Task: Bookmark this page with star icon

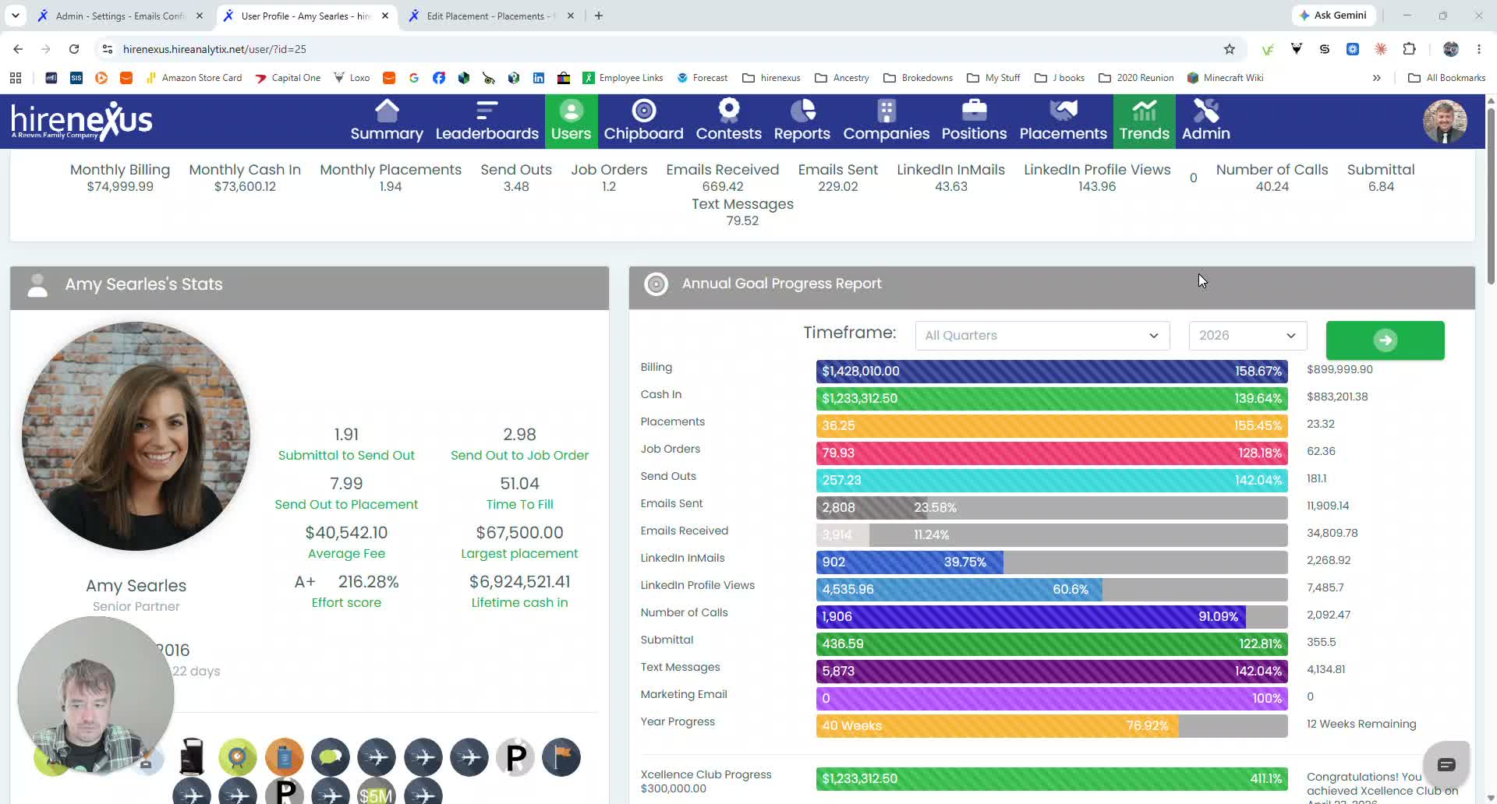Action: tap(1230, 49)
